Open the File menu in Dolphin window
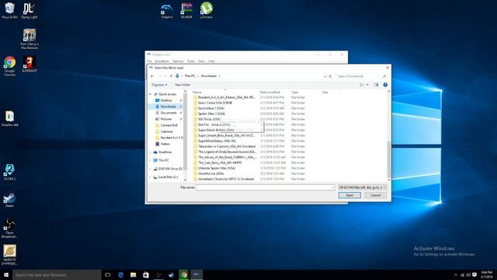Viewport: 497px width, 280px height. [x=149, y=61]
